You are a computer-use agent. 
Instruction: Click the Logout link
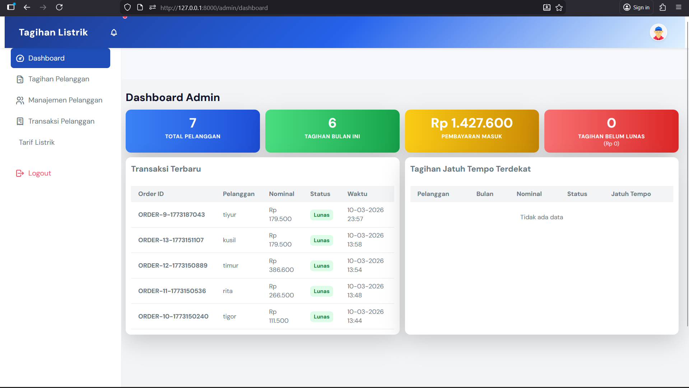pos(39,173)
